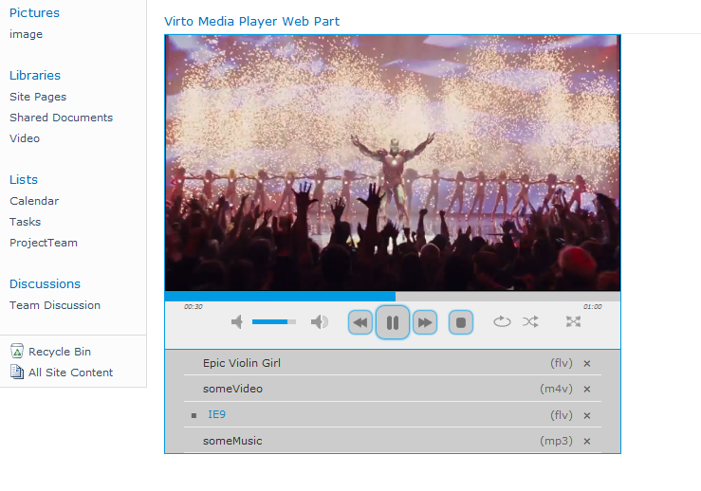Play the someMusic track
701x491 pixels.
(x=232, y=441)
